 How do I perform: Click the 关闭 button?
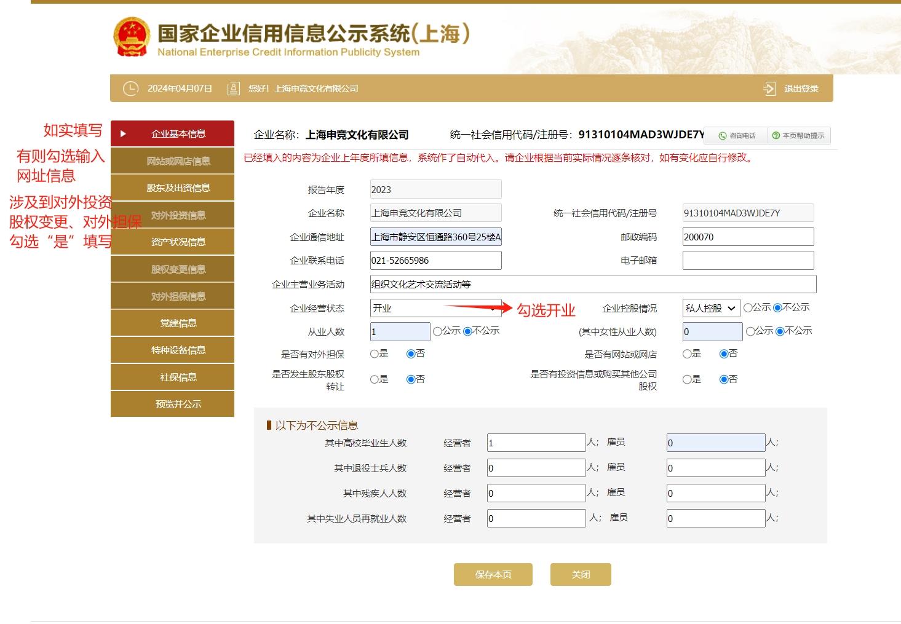coord(581,574)
